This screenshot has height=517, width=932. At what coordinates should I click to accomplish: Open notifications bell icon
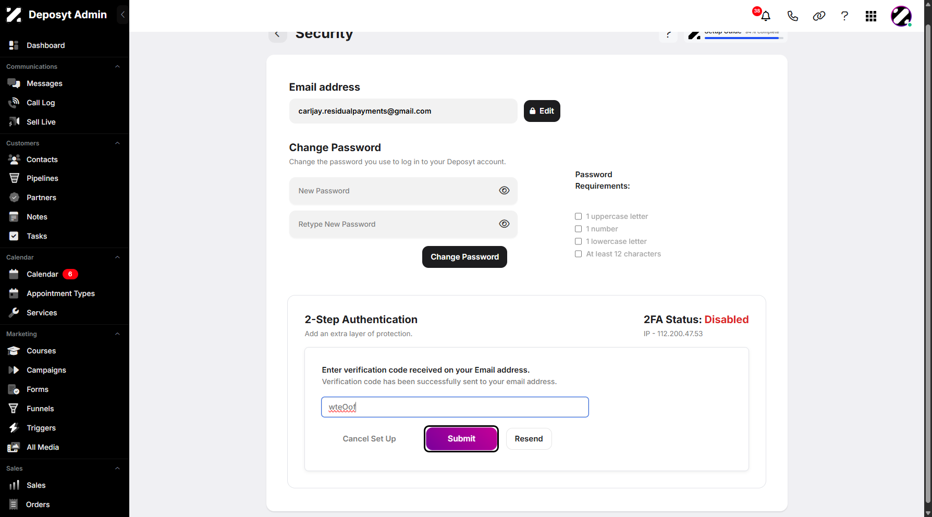pyautogui.click(x=765, y=16)
